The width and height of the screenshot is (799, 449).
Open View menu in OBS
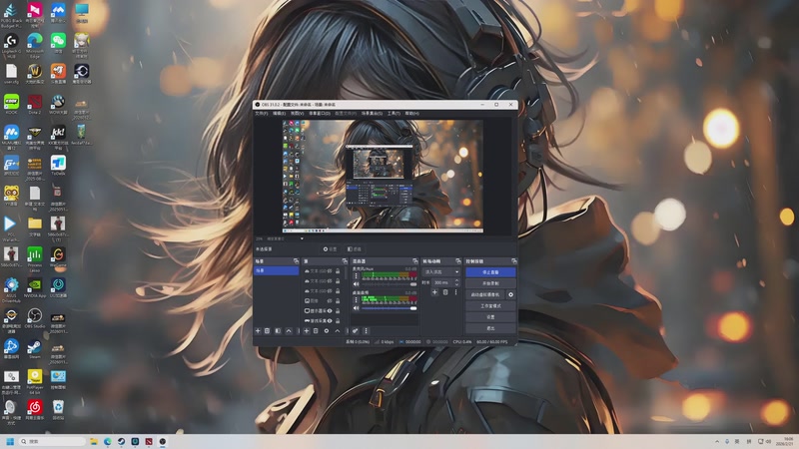pos(297,113)
